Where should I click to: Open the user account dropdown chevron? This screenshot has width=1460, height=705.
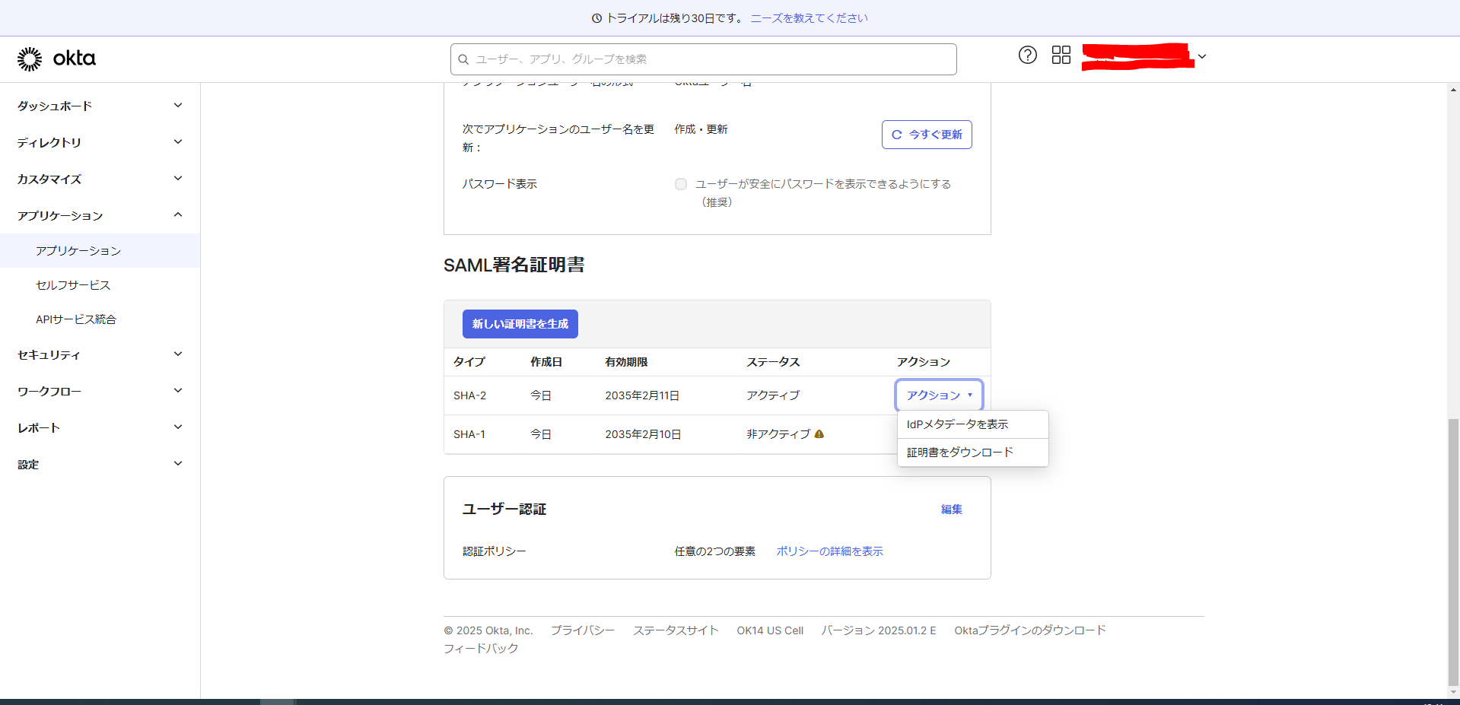tap(1202, 56)
